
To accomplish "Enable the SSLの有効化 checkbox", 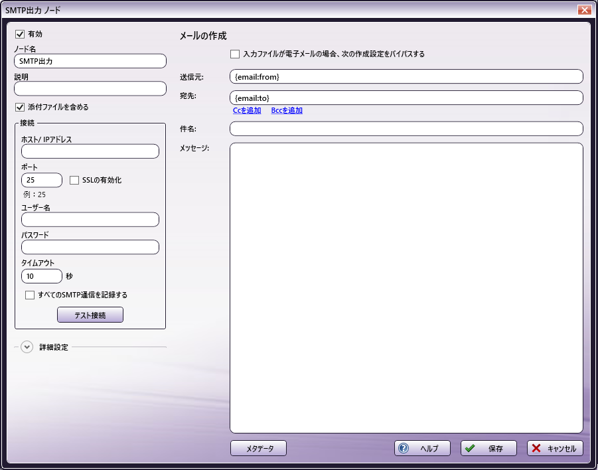I will (74, 180).
